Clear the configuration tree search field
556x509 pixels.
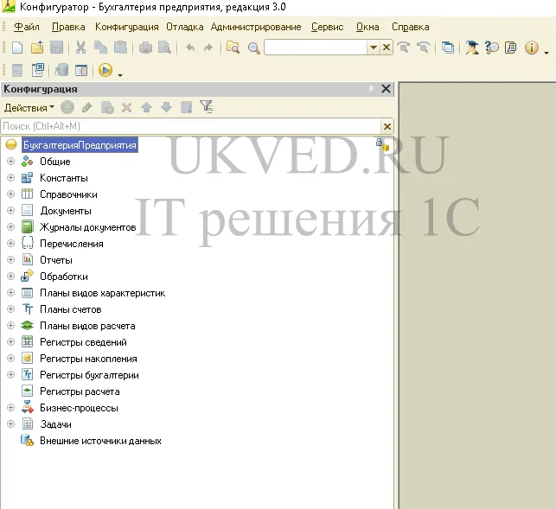coord(387,126)
